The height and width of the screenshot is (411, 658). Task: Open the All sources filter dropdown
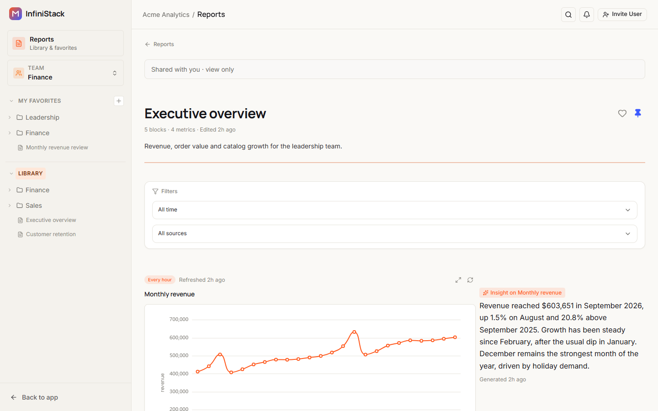[x=395, y=234]
